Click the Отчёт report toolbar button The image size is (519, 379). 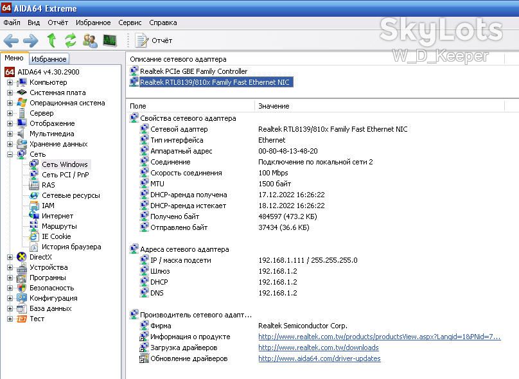[x=154, y=40]
